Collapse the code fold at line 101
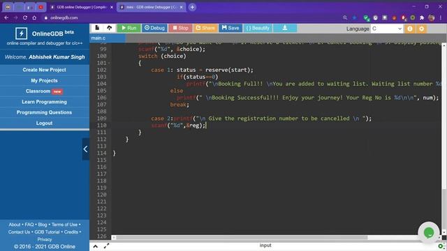The height and width of the screenshot is (251, 447). pos(109,63)
